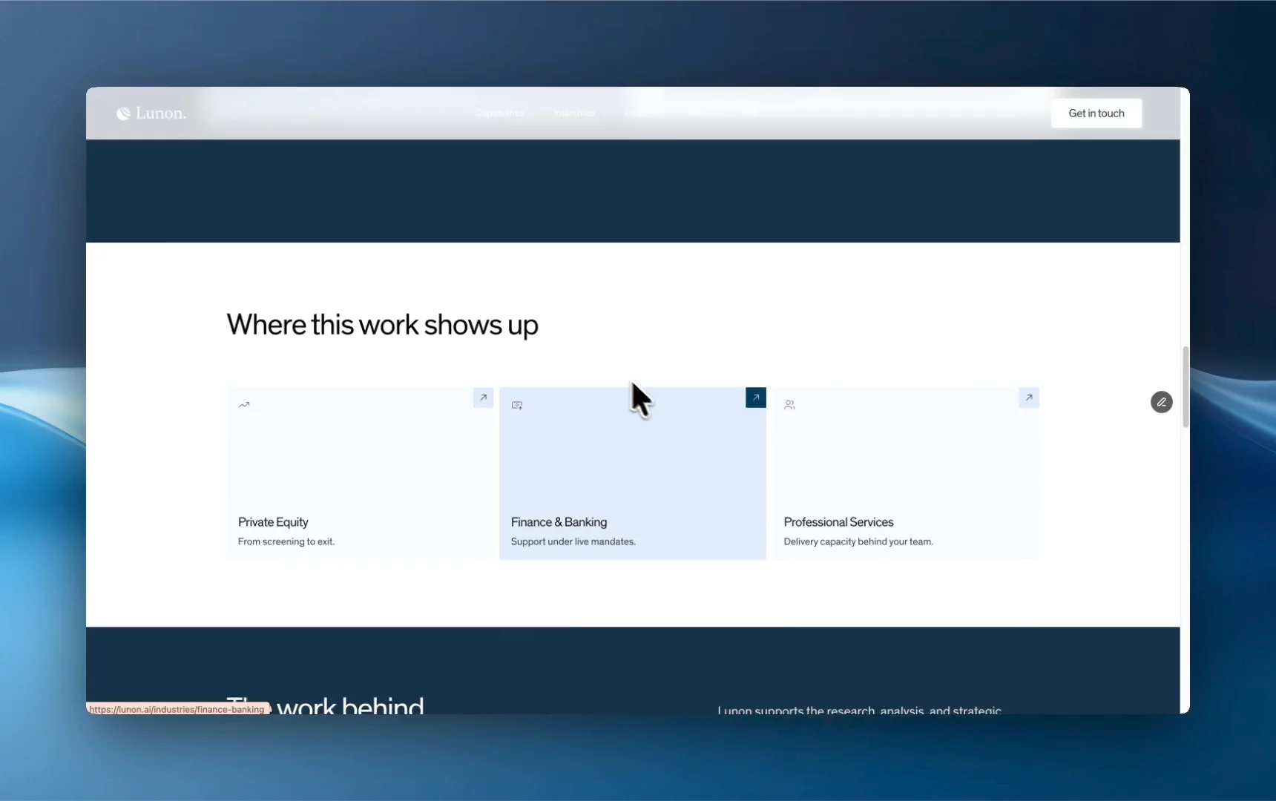1276x801 pixels.
Task: Click the Professional Services people icon
Action: (789, 405)
